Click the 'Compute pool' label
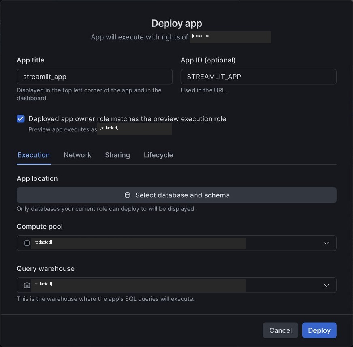Image resolution: width=353 pixels, height=347 pixels. 40,227
